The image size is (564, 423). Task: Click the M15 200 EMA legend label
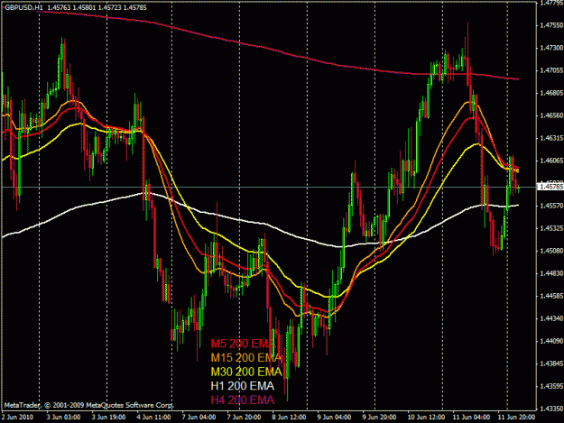point(246,357)
